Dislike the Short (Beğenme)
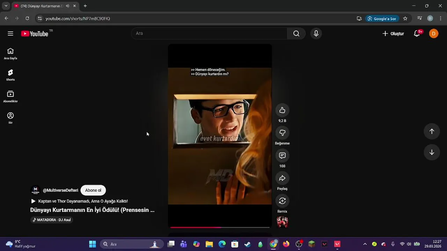This screenshot has height=251, width=447. [282, 133]
